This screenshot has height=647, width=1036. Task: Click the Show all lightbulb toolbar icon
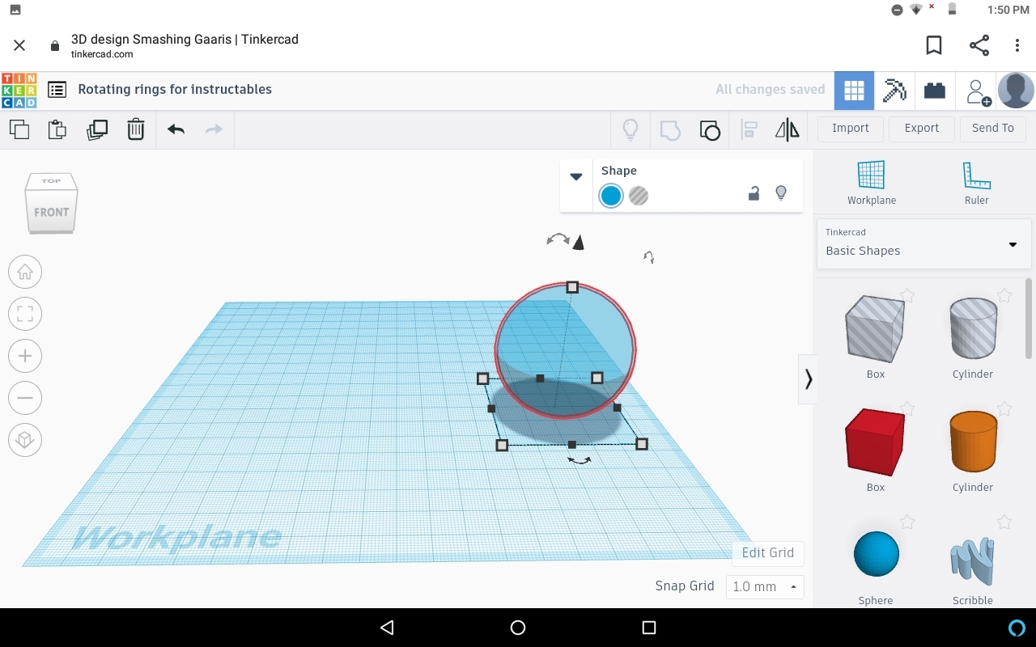(x=631, y=129)
